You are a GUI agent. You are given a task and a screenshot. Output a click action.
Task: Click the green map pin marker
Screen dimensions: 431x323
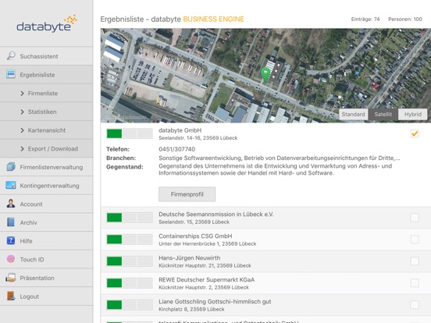pyautogui.click(x=265, y=75)
